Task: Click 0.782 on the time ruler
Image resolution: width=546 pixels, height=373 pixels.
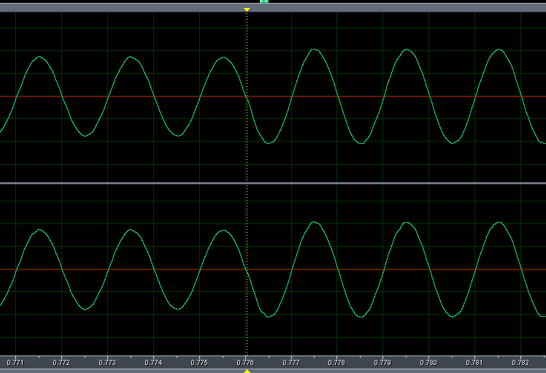Action: (520, 362)
